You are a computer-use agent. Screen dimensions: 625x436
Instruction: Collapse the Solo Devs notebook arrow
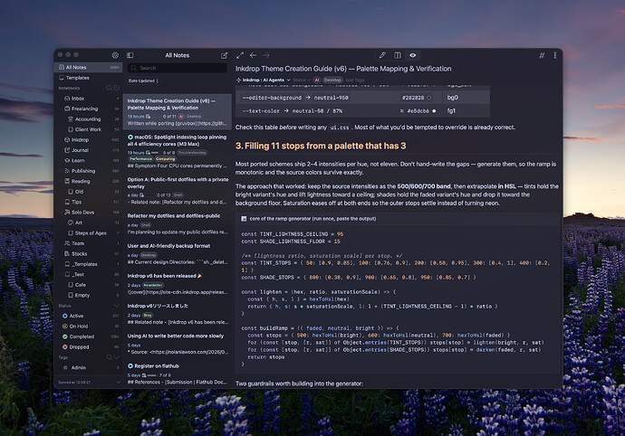tap(60, 213)
